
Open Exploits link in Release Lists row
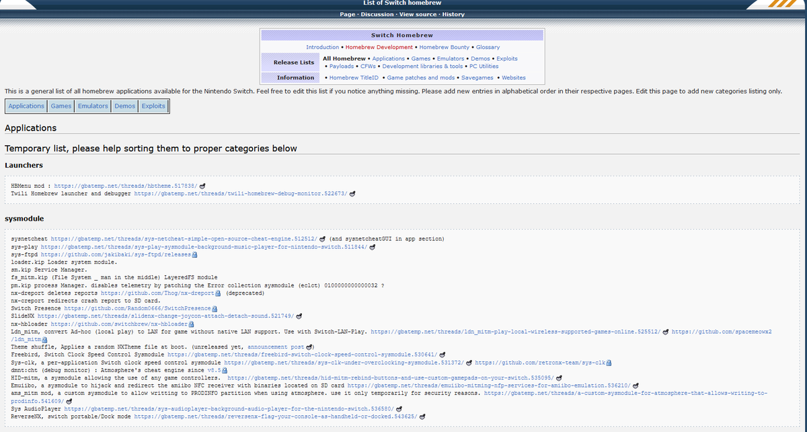(507, 59)
